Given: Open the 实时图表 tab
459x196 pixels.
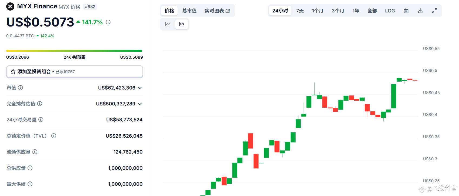Looking at the screenshot, I should [x=217, y=11].
